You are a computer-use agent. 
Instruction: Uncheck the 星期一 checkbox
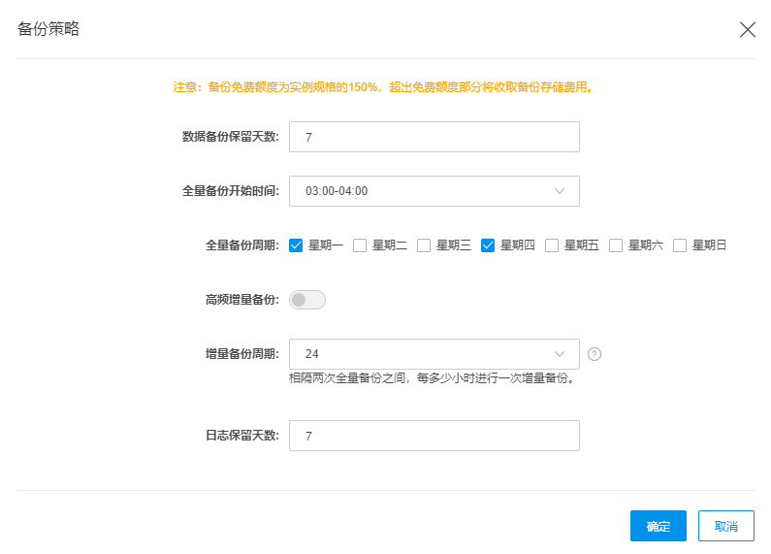point(297,245)
